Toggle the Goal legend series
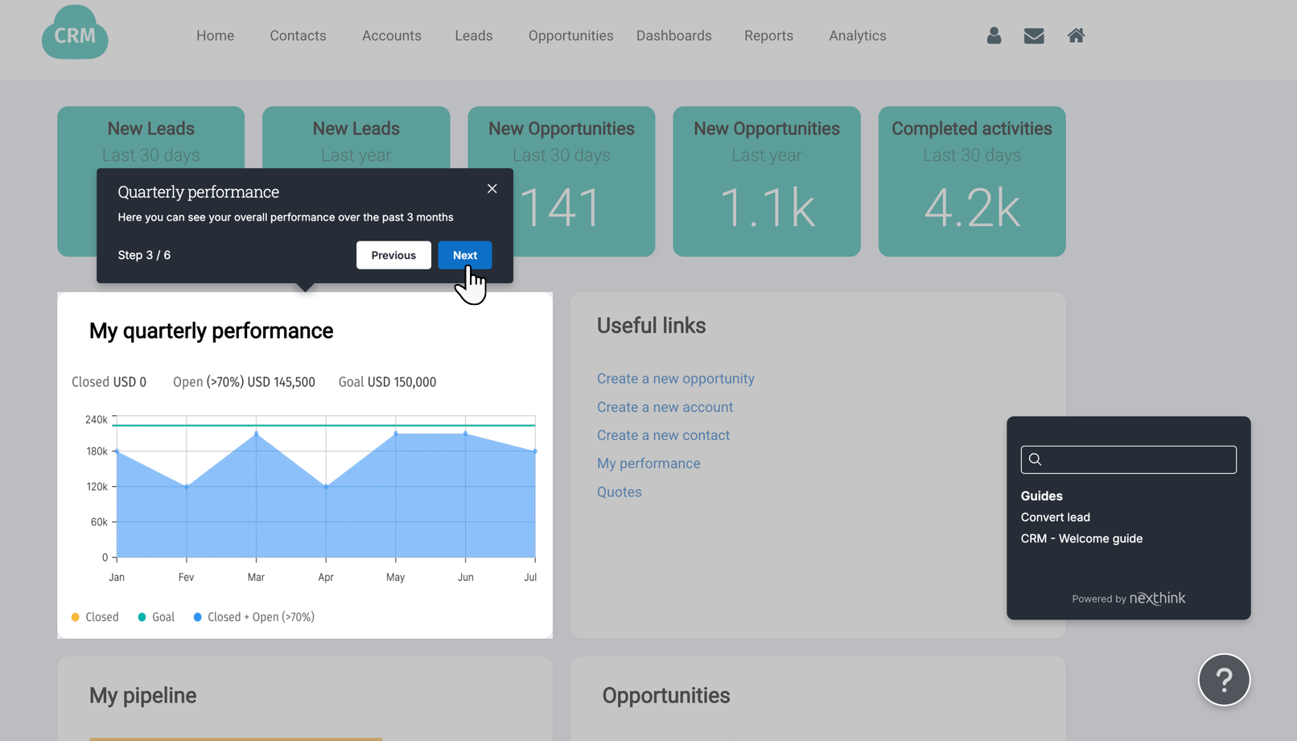 (156, 617)
